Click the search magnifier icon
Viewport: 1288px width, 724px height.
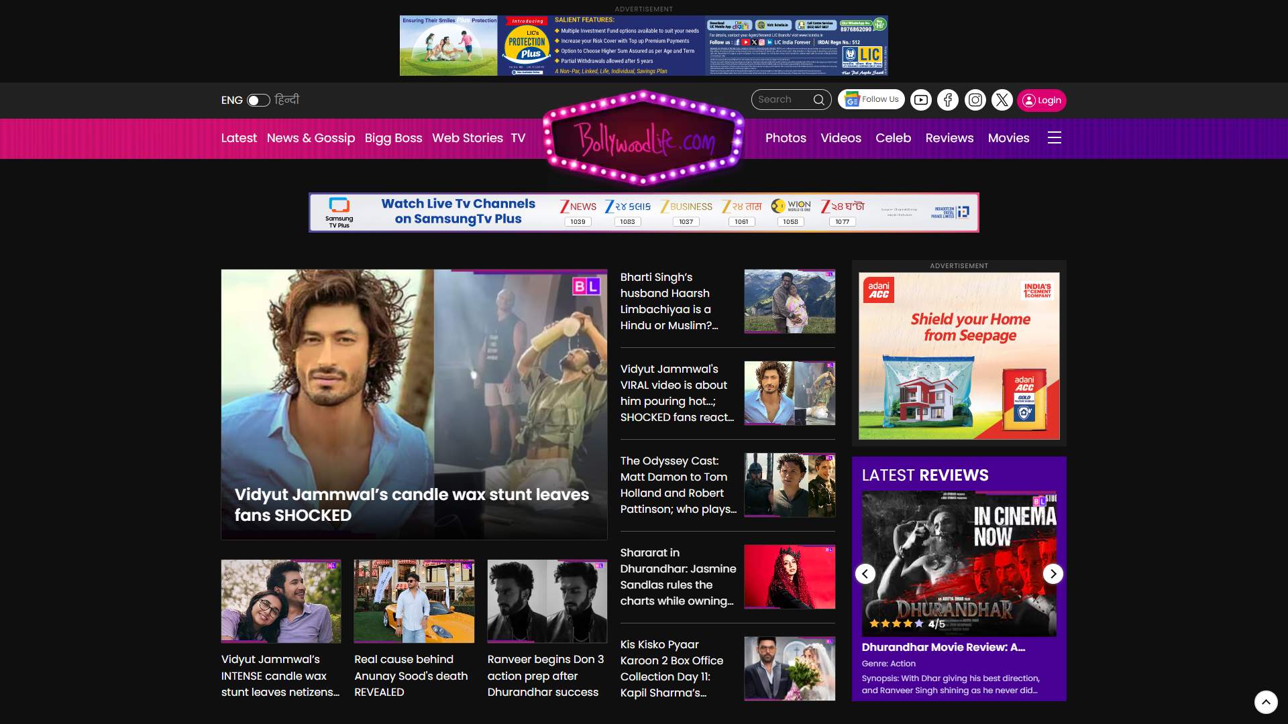(820, 99)
